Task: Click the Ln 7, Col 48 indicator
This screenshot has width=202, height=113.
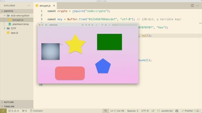Action: (x=117, y=111)
